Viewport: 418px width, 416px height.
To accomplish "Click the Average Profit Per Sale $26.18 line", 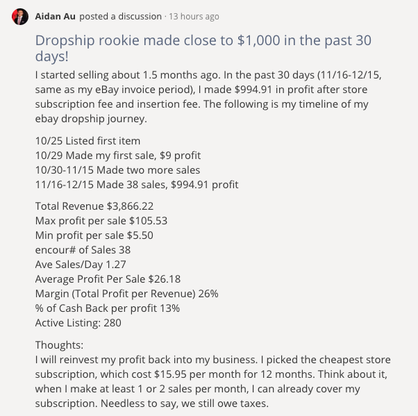I will click(108, 279).
